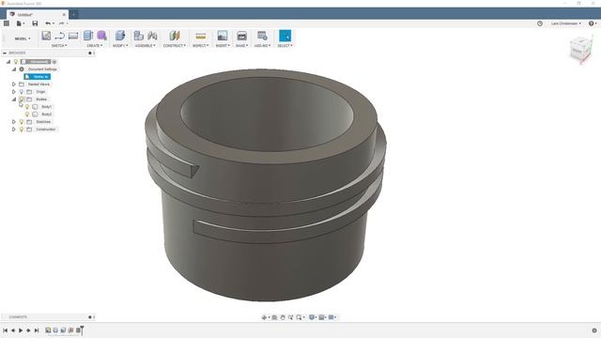Screen dimensions: 601x338
Task: Select the Rectangle sketch tool icon
Action: pos(73,36)
